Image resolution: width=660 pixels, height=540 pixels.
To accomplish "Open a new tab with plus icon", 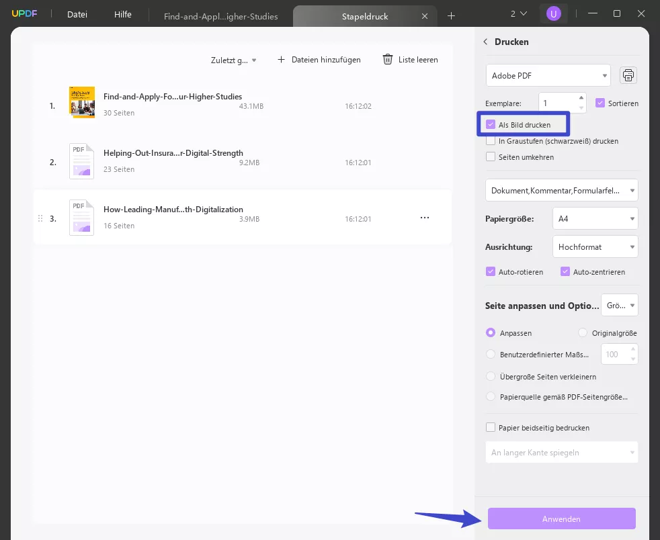I will 451,15.
